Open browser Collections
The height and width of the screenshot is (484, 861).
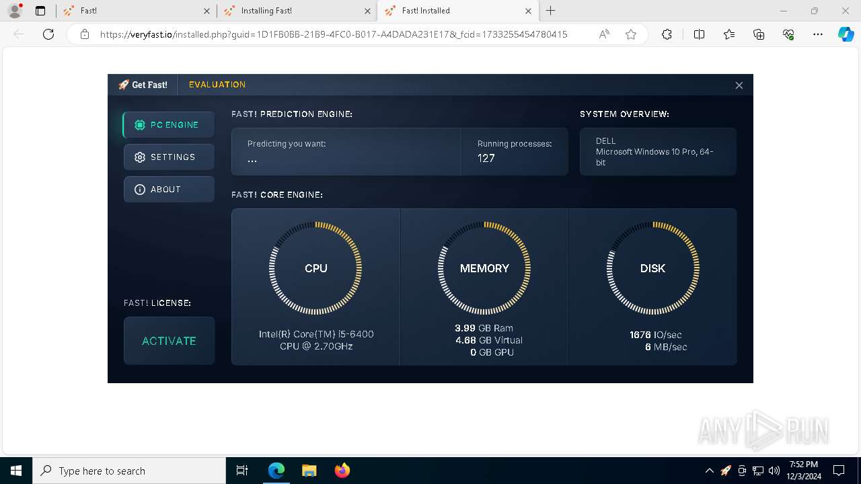coord(759,34)
